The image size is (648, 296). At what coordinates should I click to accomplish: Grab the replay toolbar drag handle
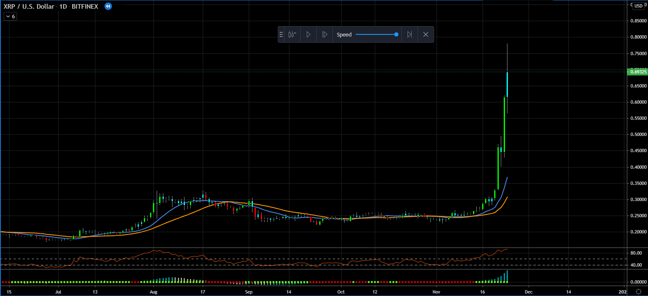tap(281, 35)
